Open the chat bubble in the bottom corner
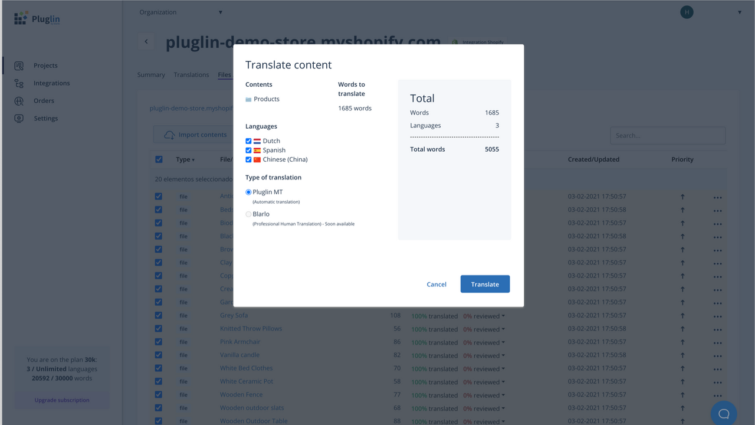The height and width of the screenshot is (425, 755). [x=724, y=413]
